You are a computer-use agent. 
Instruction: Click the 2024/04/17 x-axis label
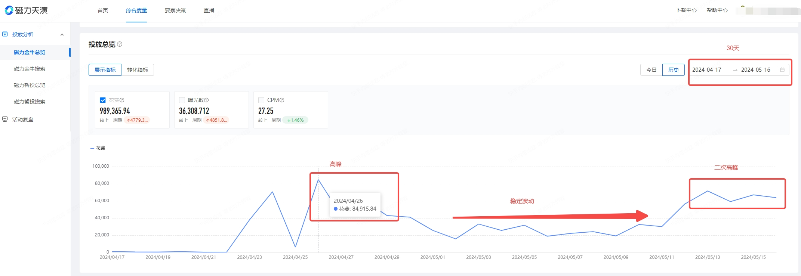click(112, 257)
